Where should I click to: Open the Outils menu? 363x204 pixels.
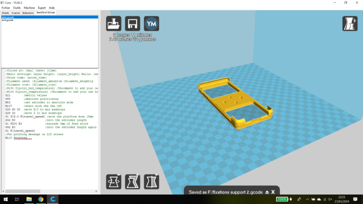(17, 8)
